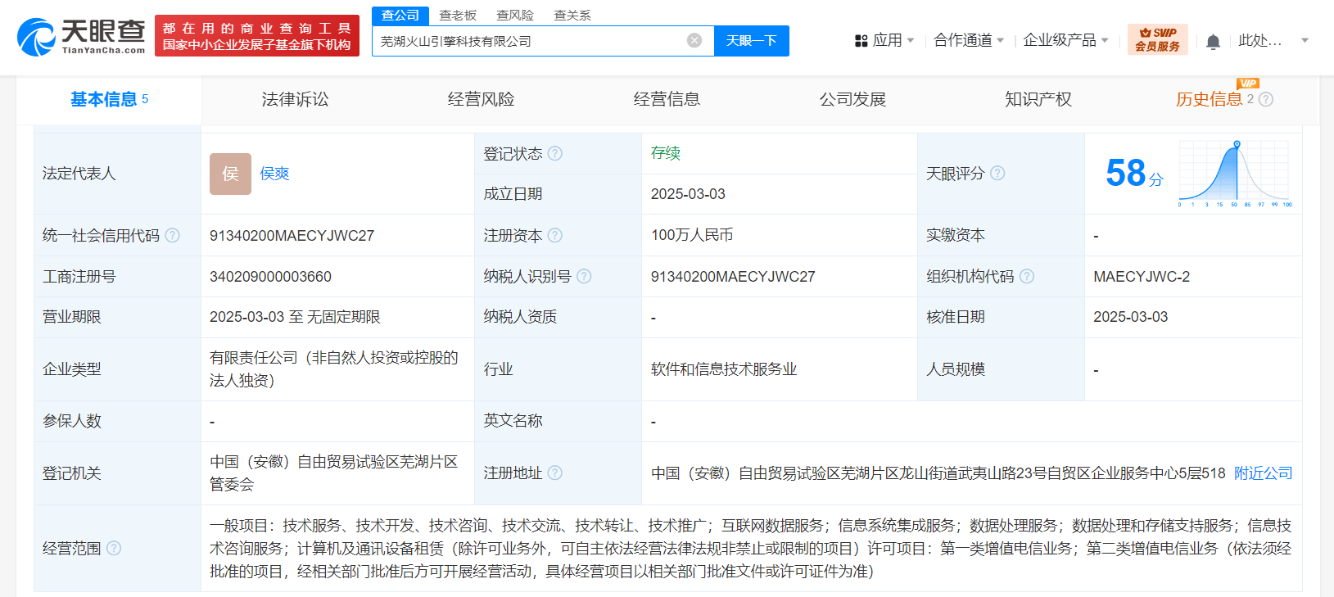The height and width of the screenshot is (597, 1334).
Task: Click the 天眼评分 score distribution chart
Action: click(x=1234, y=173)
